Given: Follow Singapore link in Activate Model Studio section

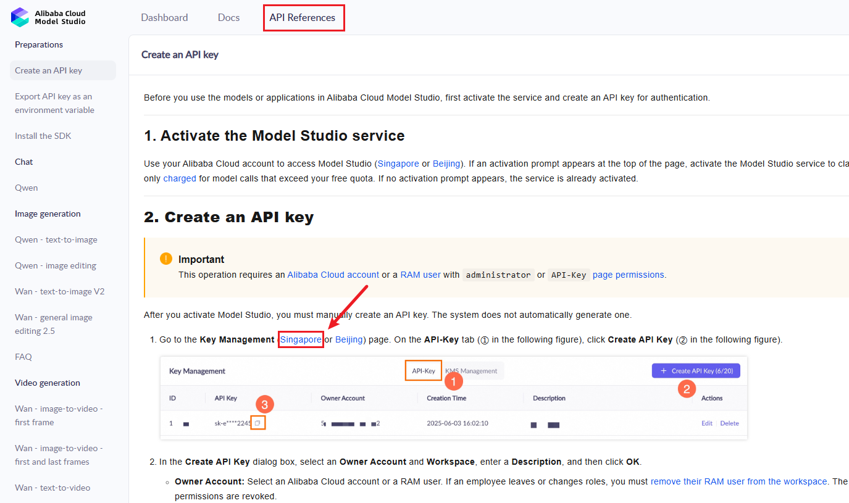Looking at the screenshot, I should coord(398,164).
